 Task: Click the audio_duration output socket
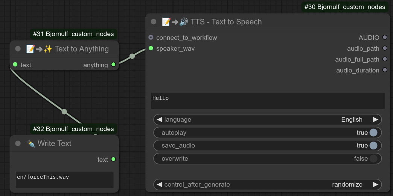[385, 70]
